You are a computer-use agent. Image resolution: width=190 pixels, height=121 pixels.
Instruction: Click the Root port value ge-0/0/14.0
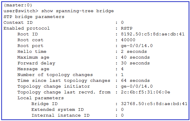[137, 46]
